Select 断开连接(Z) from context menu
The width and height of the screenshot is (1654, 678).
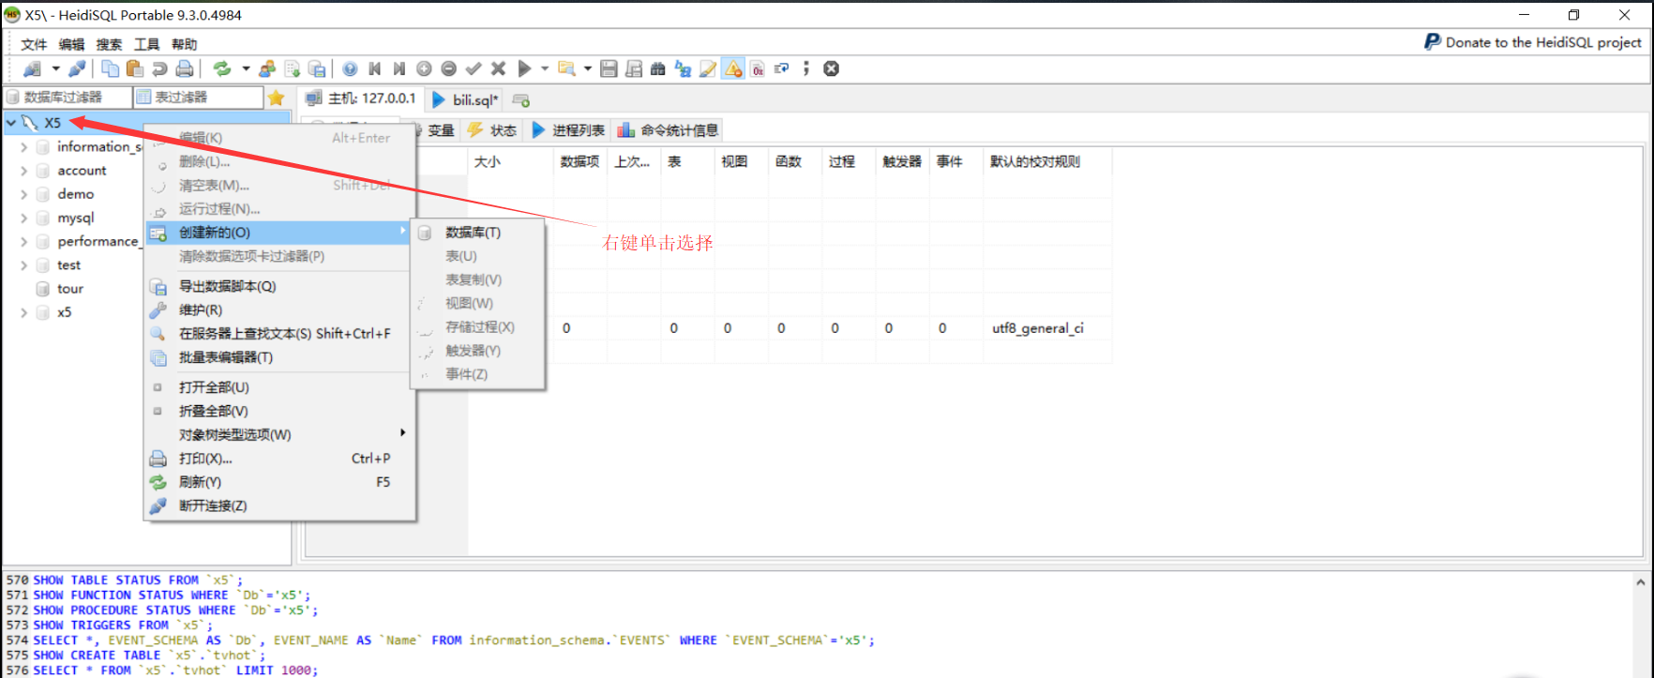click(279, 505)
